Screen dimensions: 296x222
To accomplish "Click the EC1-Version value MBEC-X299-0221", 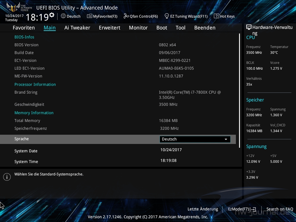I will click(175, 61).
